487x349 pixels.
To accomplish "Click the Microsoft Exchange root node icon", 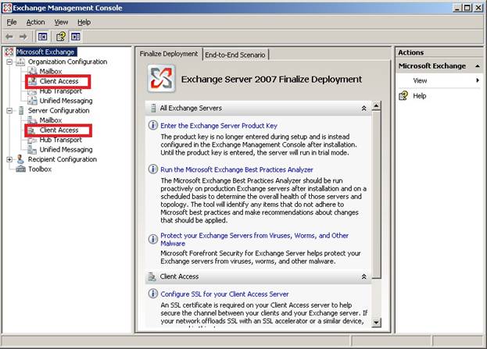I will [9, 52].
